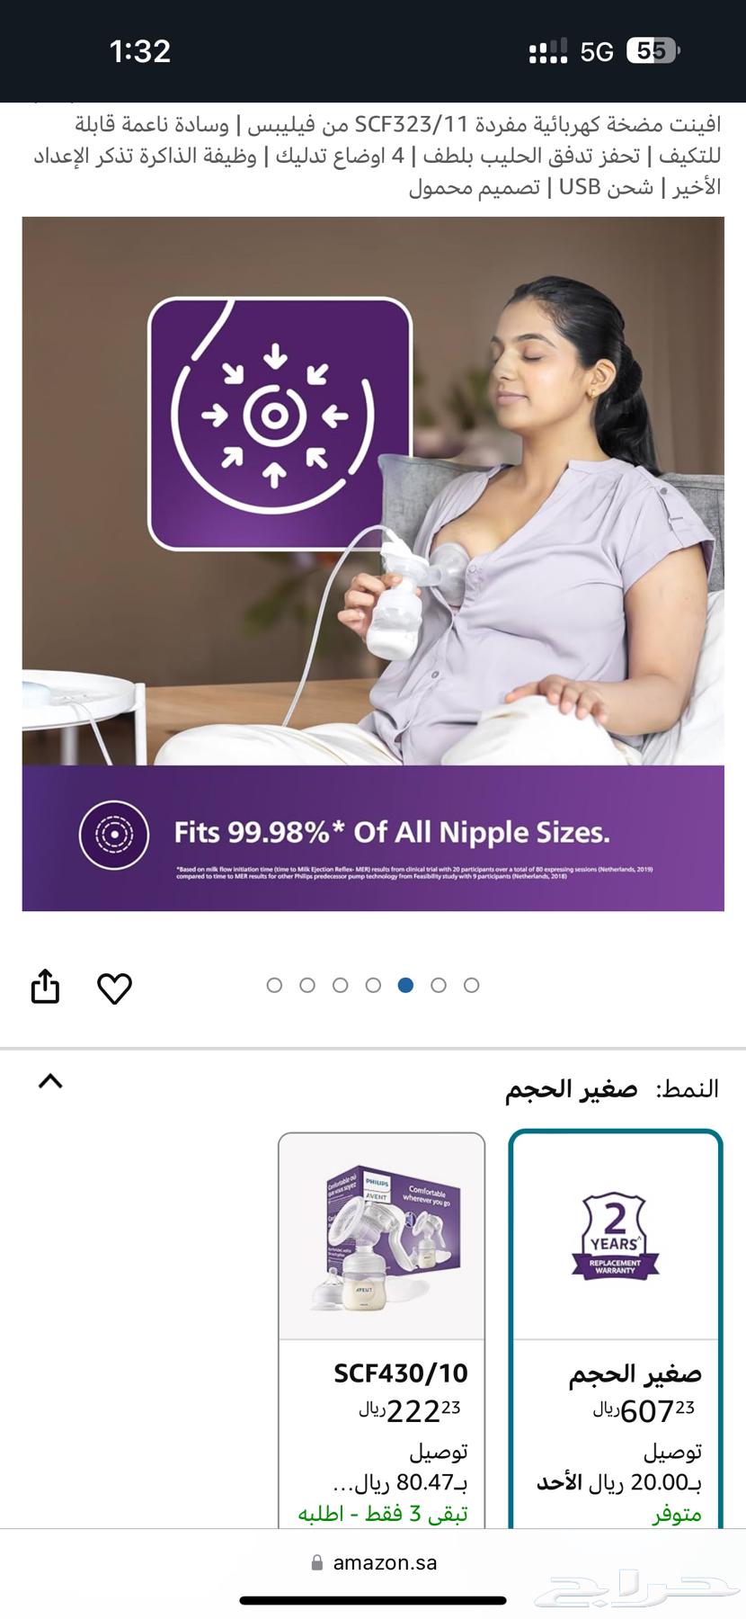The image size is (746, 1619).
Task: Choose the صغير الحجم variant card
Action: click(616, 1331)
